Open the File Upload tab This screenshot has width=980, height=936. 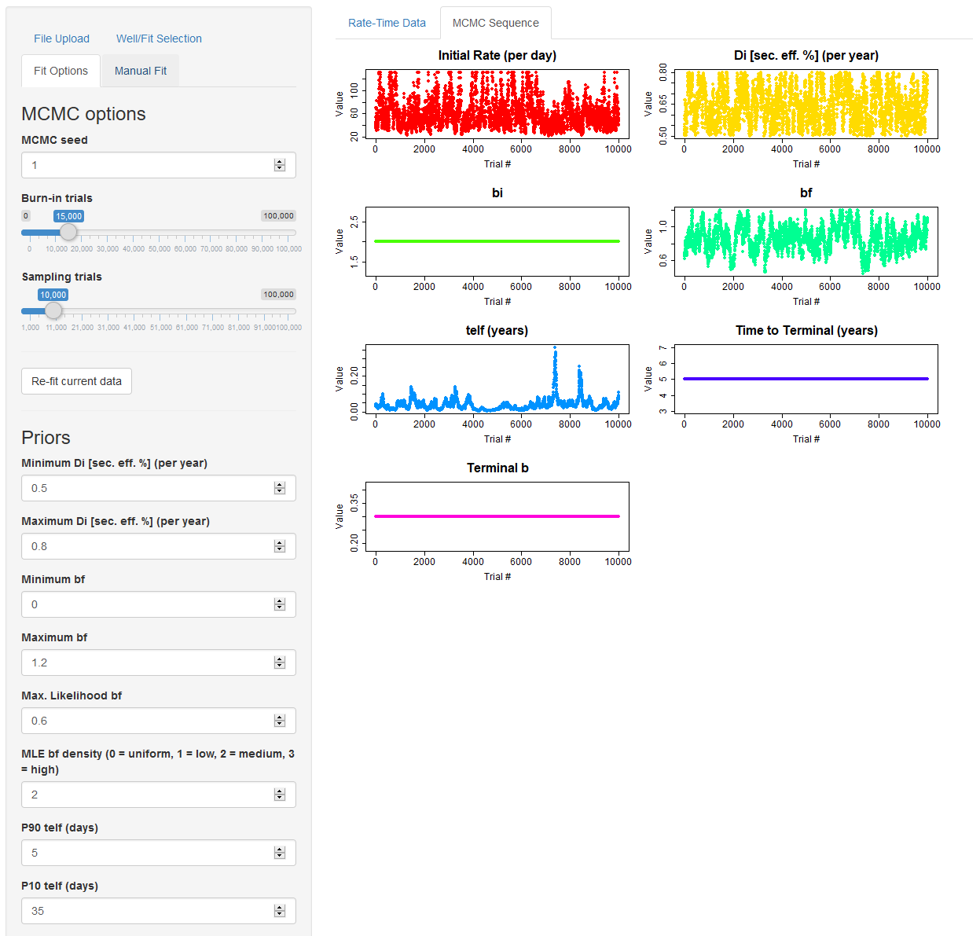(x=61, y=39)
